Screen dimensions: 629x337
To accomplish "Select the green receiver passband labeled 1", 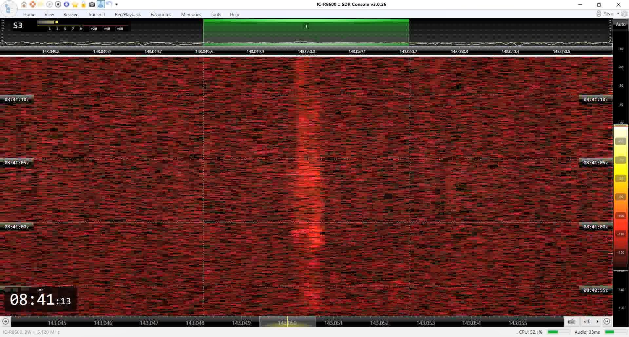I will [x=306, y=32].
